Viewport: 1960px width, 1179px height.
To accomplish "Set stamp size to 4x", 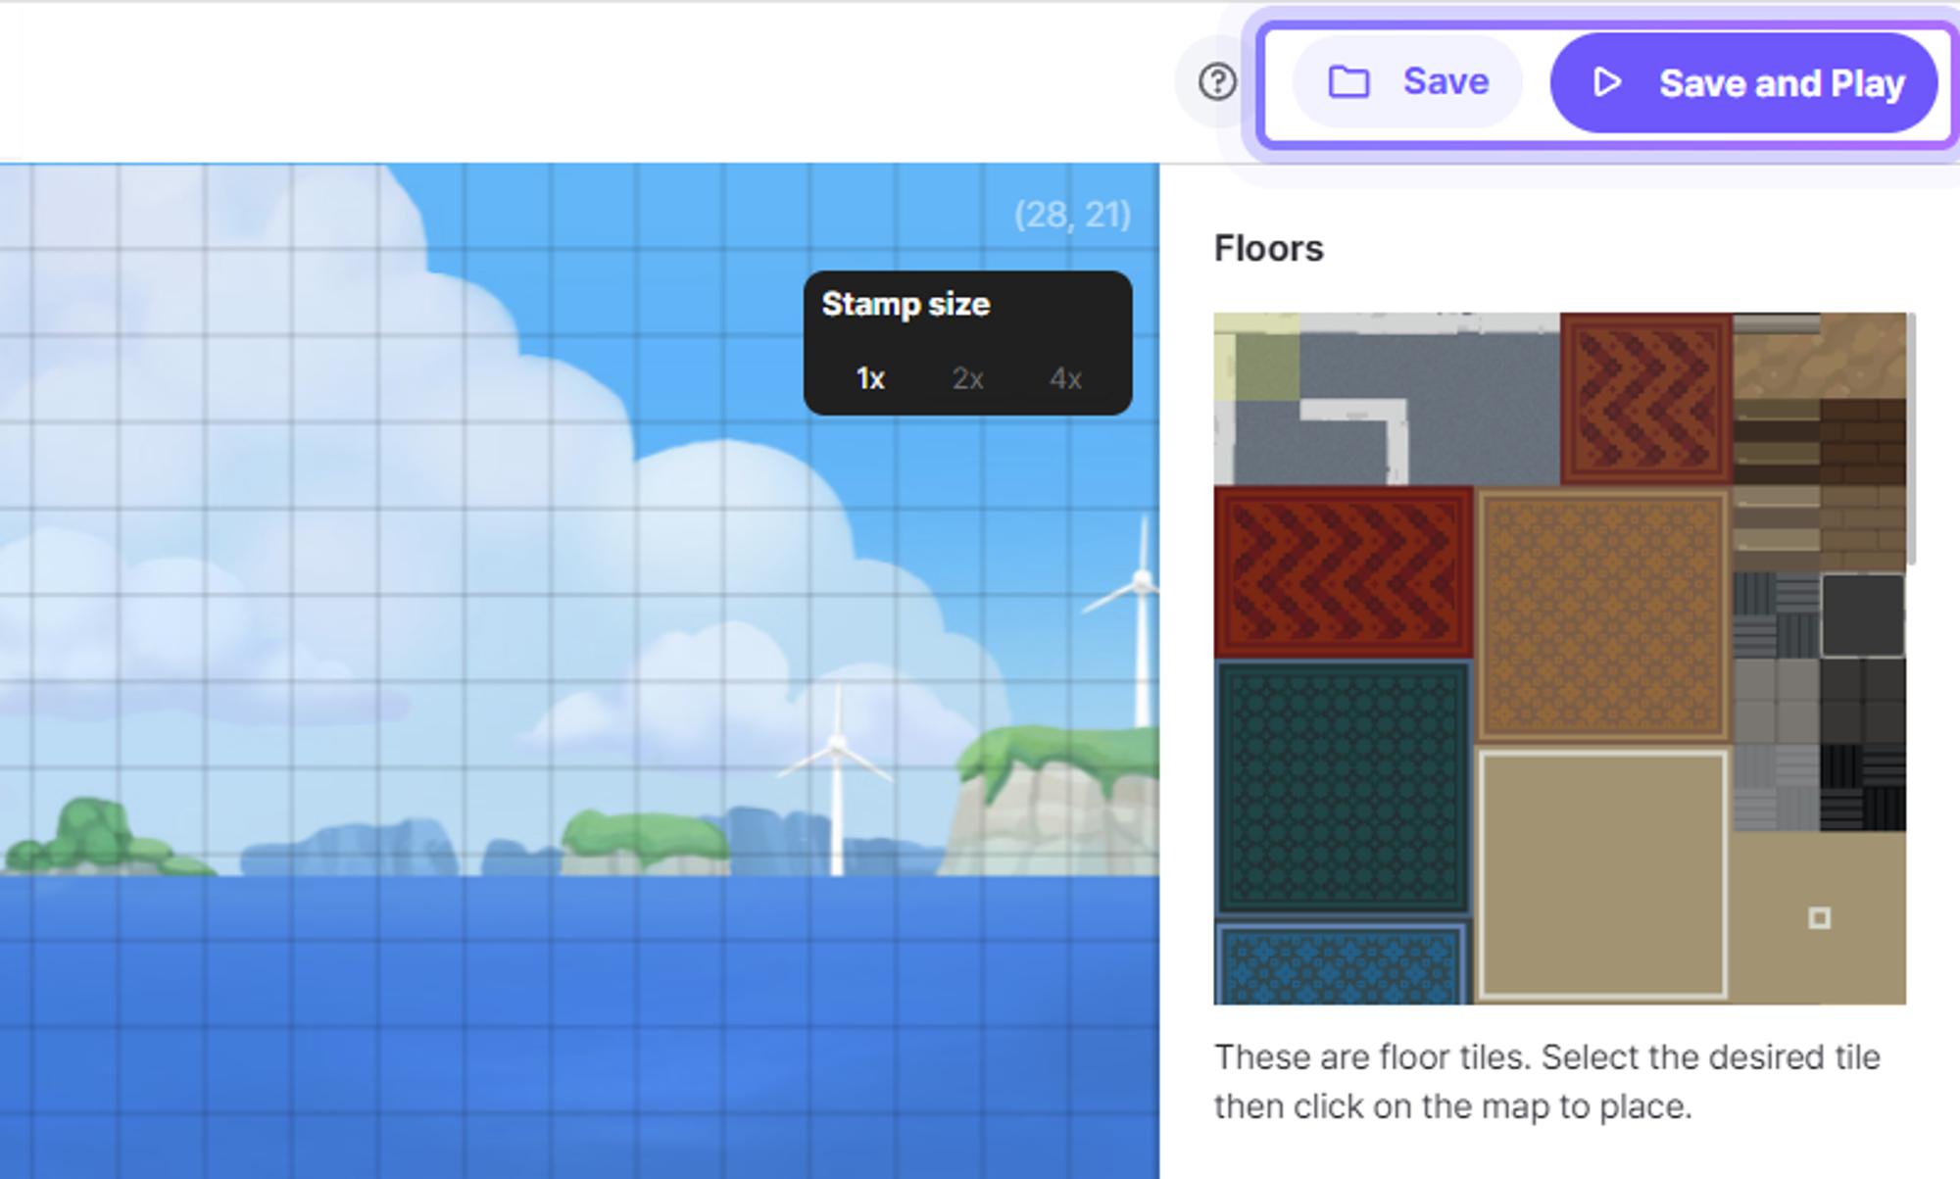I will click(1065, 378).
